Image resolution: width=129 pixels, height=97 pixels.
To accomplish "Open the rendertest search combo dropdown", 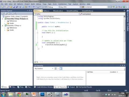I will coord(107,7).
